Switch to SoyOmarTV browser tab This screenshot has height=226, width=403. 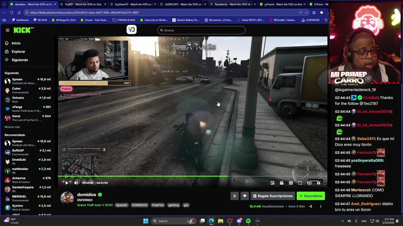pyautogui.click(x=133, y=4)
